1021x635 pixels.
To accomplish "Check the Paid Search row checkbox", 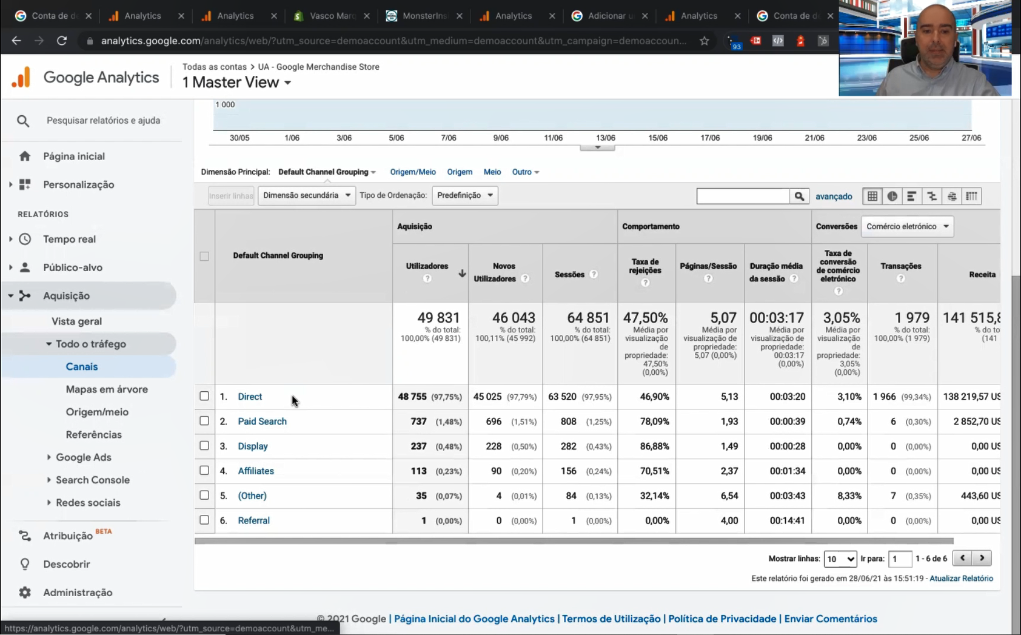I will pos(204,421).
